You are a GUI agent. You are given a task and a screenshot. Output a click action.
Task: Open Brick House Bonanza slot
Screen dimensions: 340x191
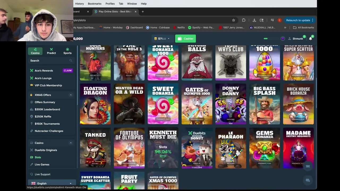coord(298,104)
